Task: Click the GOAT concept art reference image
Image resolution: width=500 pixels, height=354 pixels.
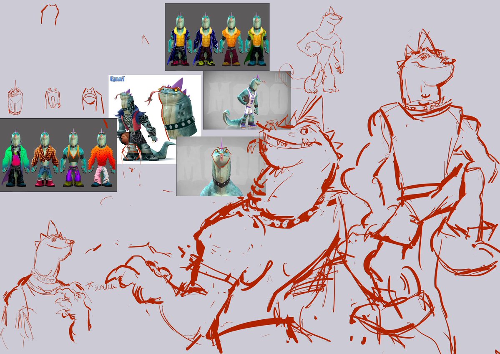Action: pos(155,119)
